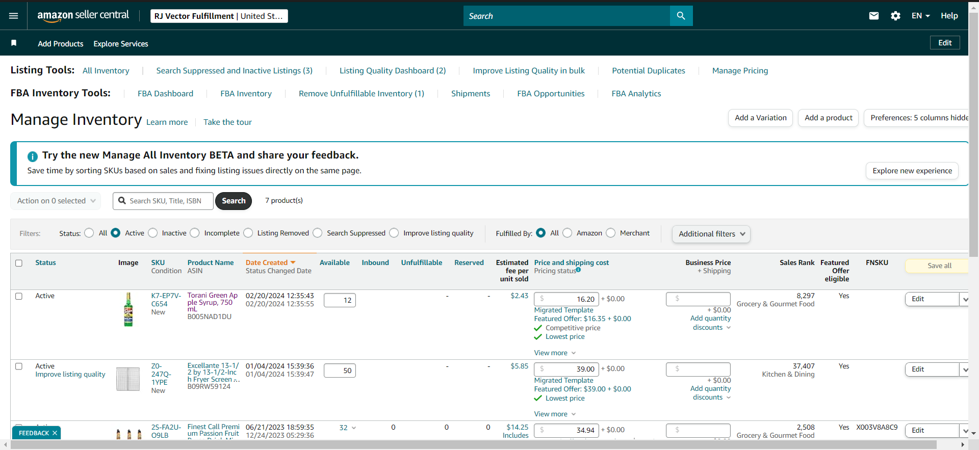979x450 pixels.
Task: Open Edit dropdown arrow for Excellante screen row
Action: tap(965, 369)
